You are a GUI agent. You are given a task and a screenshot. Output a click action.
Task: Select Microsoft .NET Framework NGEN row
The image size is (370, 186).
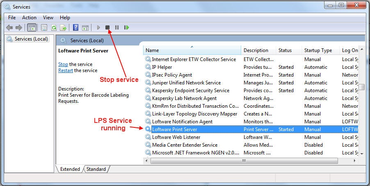(x=251, y=152)
